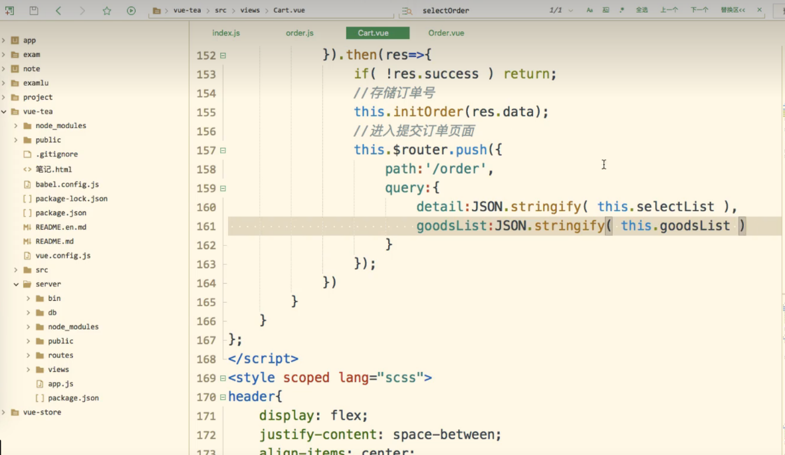
Task: Open 笔记.html file
Action: click(54, 169)
